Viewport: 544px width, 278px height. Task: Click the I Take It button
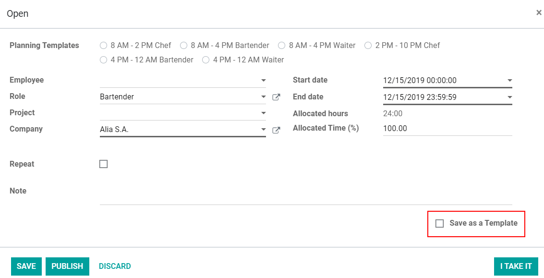[x=516, y=266]
